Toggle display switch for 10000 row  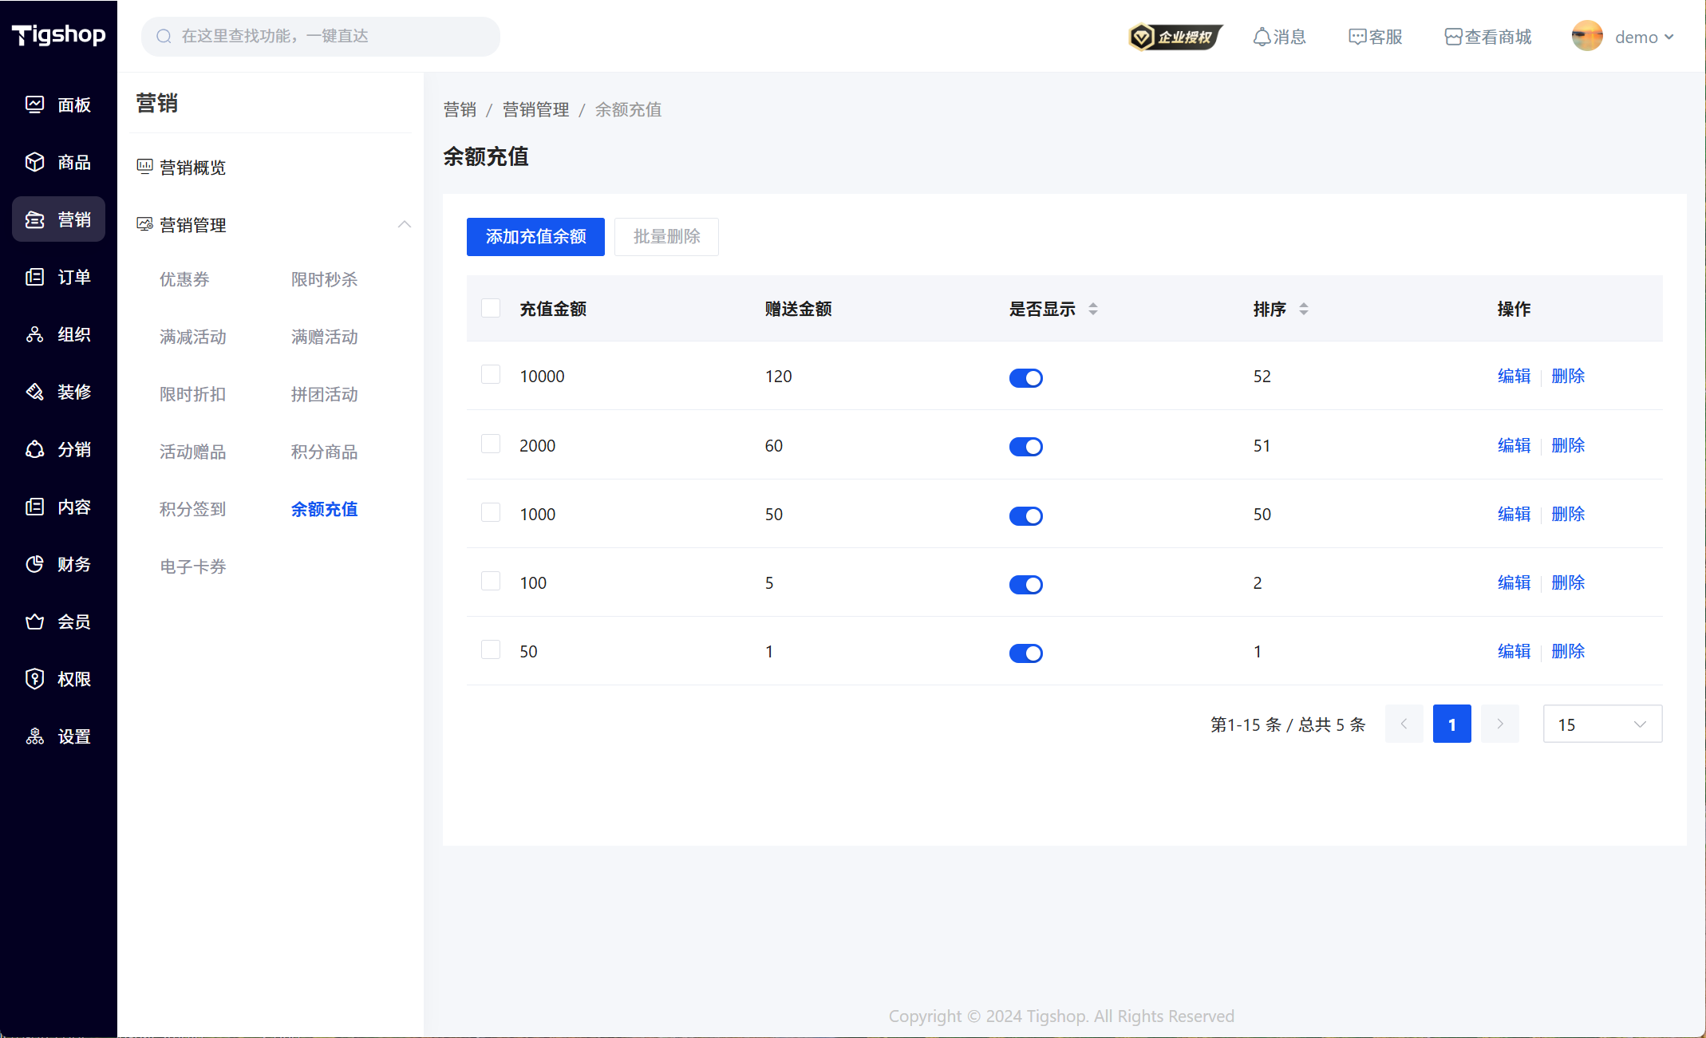[x=1025, y=377]
